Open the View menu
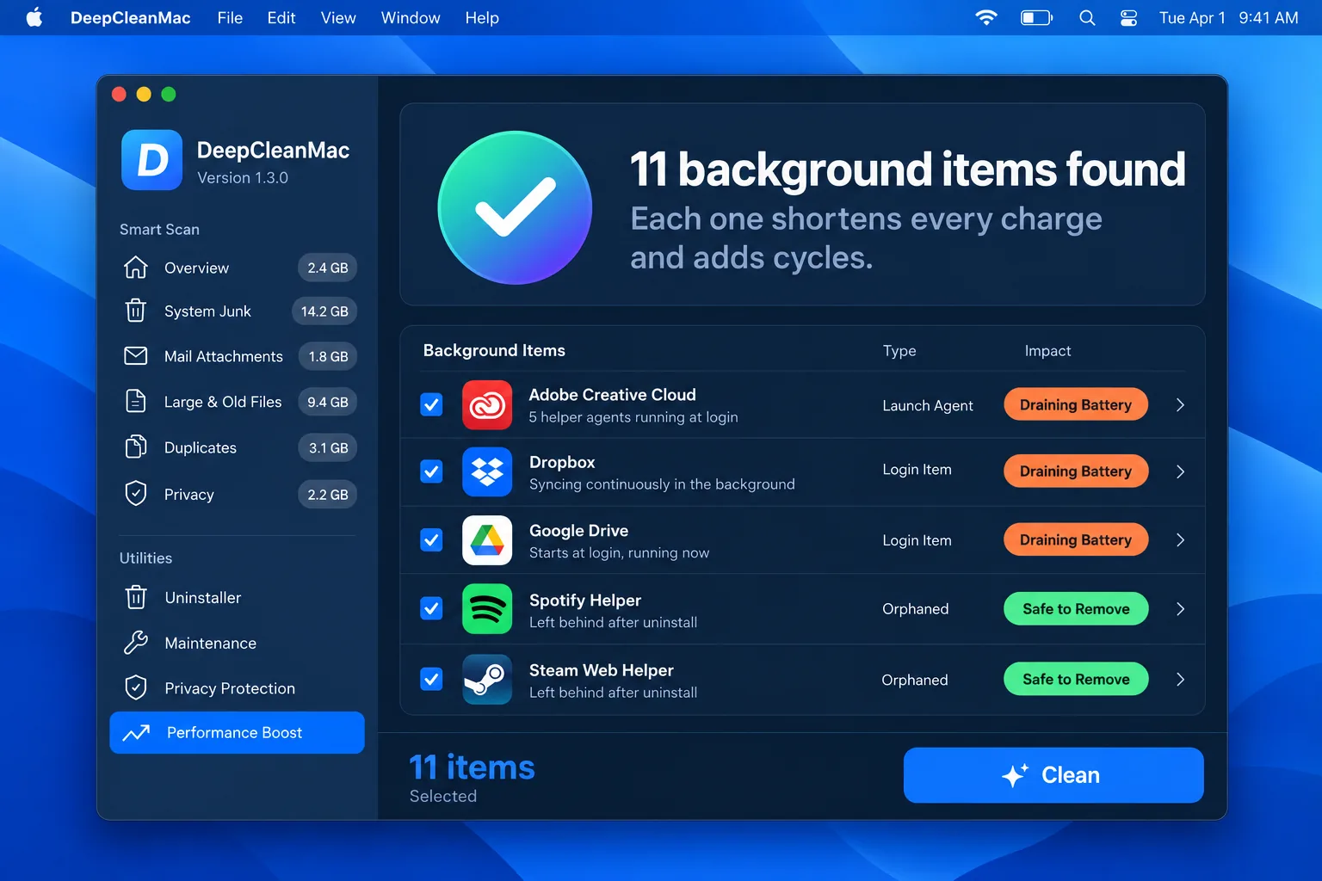The height and width of the screenshot is (881, 1322). tap(338, 18)
